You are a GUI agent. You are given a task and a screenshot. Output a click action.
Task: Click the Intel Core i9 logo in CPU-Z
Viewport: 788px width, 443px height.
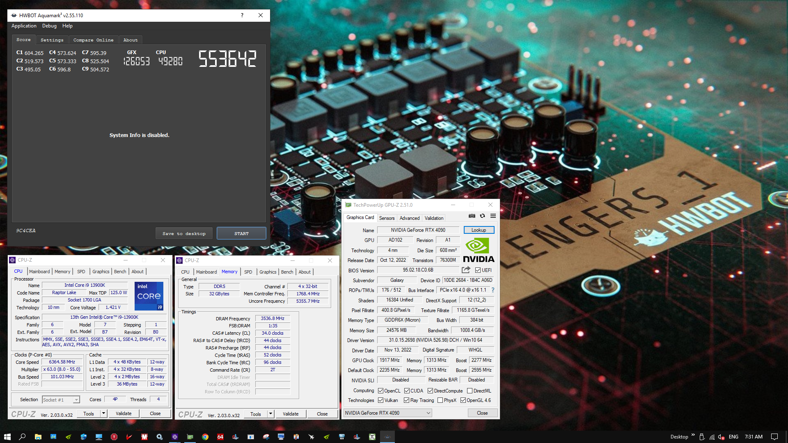point(149,296)
